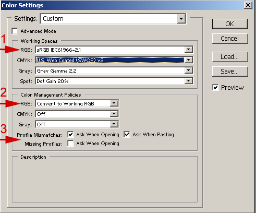
Task: Close the Color Settings dialog with X
Action: (248, 5)
